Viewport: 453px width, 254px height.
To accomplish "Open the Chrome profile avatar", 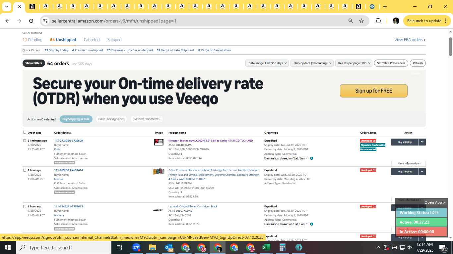I will click(x=396, y=21).
